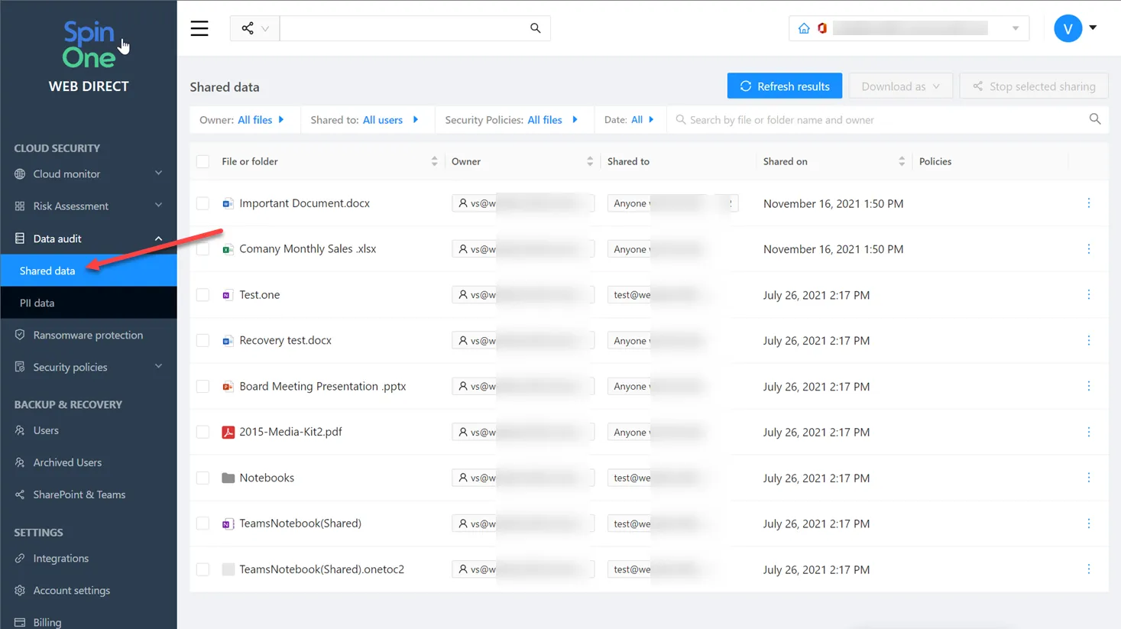
Task: Select the checkbox for 2015-Media-Kit2.pdf
Action: click(x=202, y=432)
